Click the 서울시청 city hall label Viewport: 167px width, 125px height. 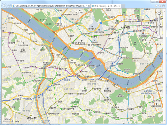click(x=125, y=27)
